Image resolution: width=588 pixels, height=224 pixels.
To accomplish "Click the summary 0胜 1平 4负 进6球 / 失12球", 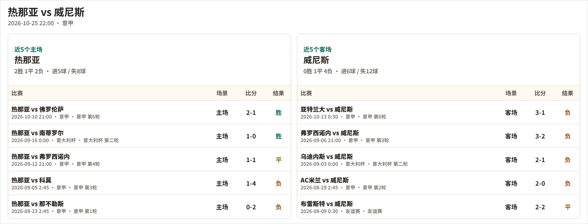I will 341,71.
